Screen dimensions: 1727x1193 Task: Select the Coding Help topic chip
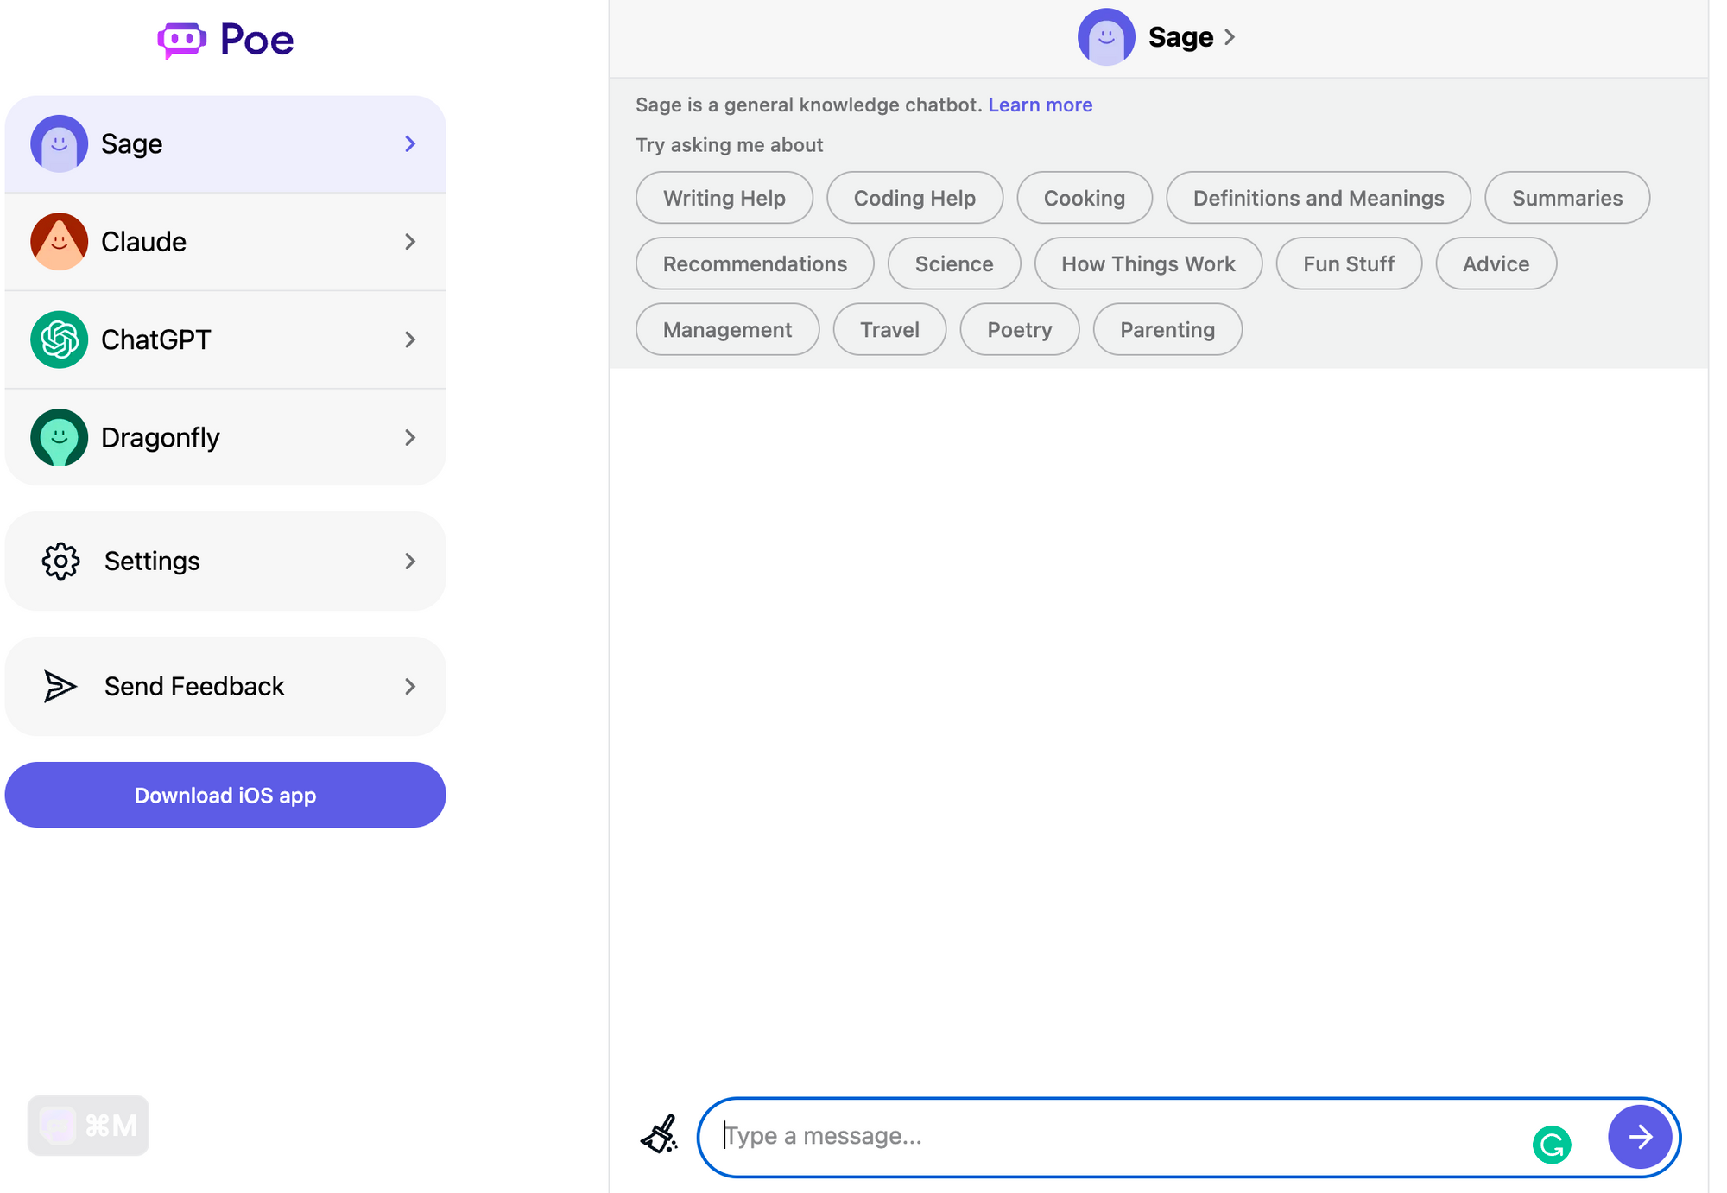914,197
